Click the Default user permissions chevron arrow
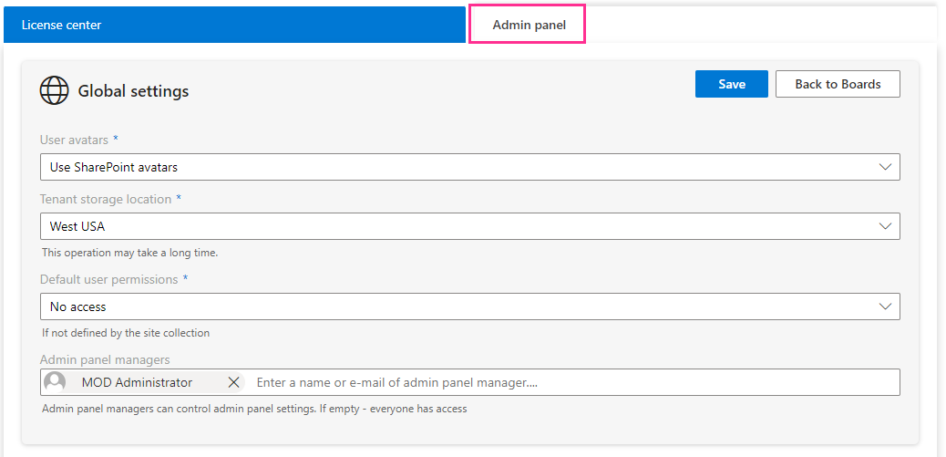 (885, 306)
